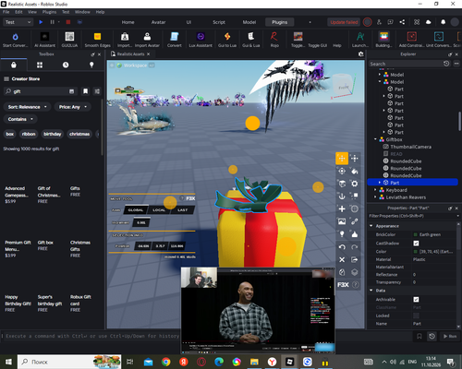Apply the ribbon search tag
This screenshot has height=369, width=462.
point(29,134)
